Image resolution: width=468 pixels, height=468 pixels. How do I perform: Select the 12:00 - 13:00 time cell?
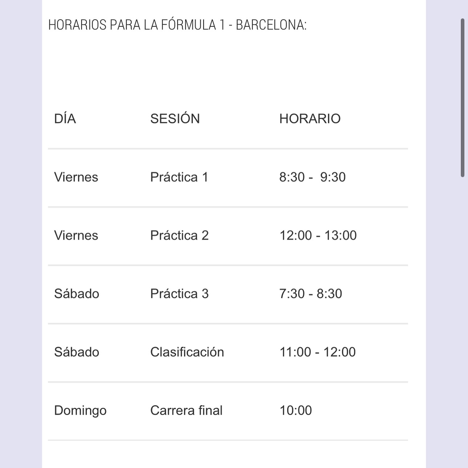(318, 236)
